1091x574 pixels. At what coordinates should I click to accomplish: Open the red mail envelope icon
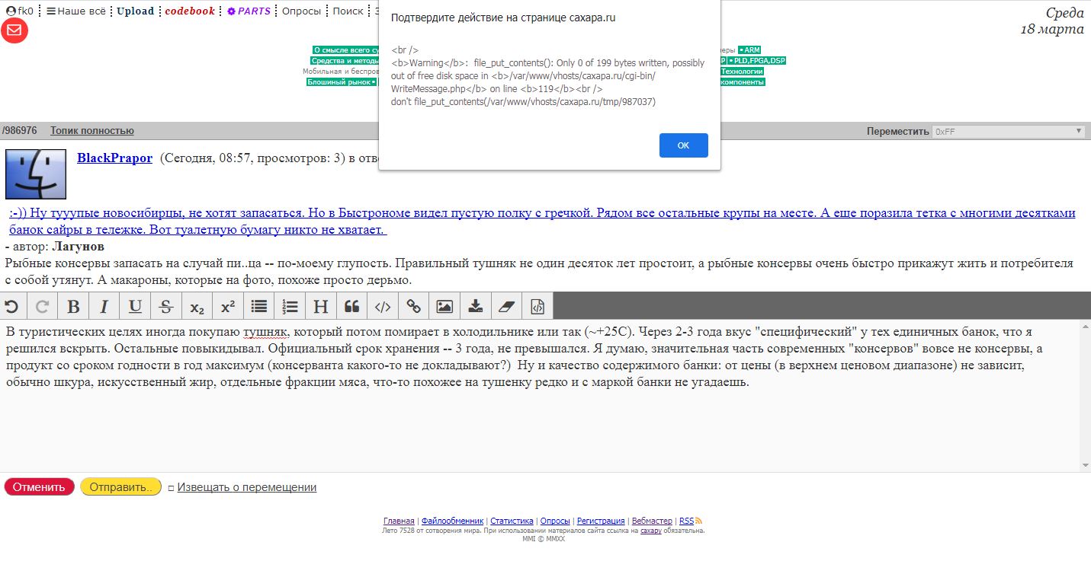14,30
